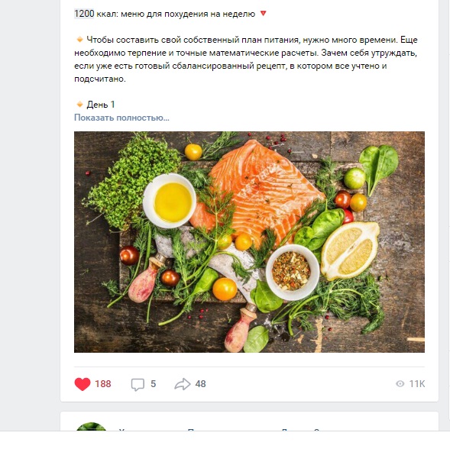Expand post with "Показать полностью…"
This screenshot has width=450, height=465.
[121, 118]
